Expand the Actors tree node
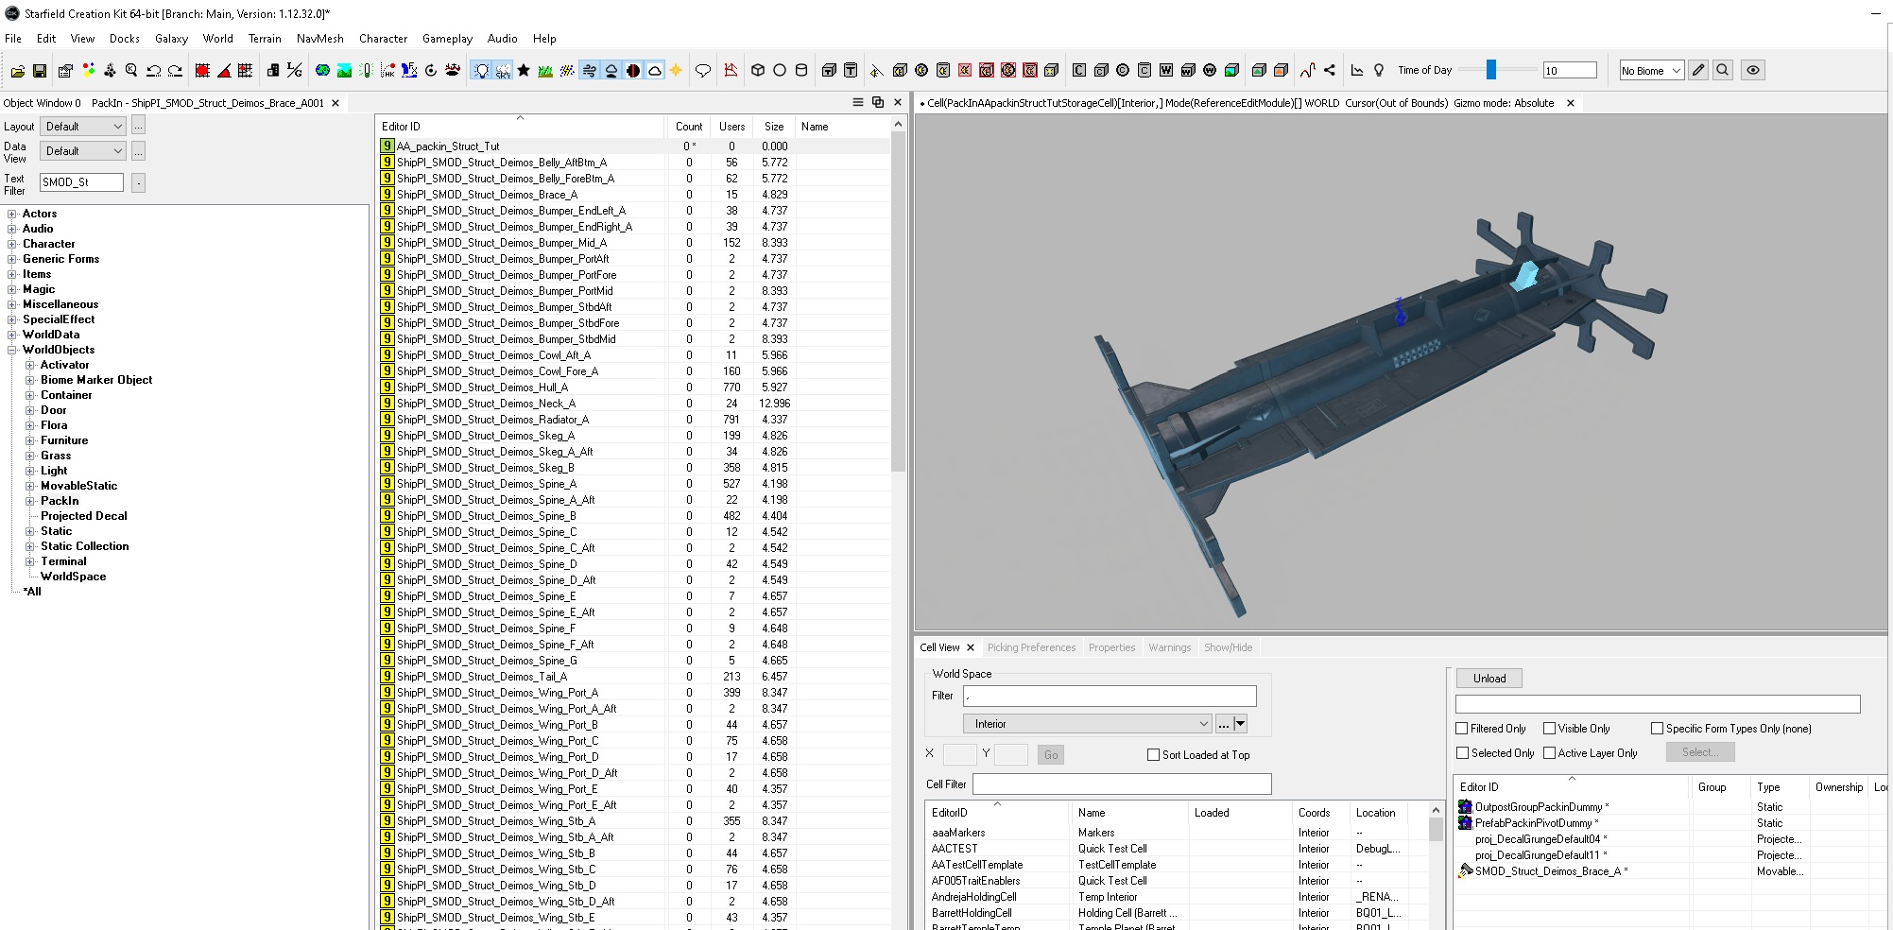The height and width of the screenshot is (930, 1893). (12, 214)
